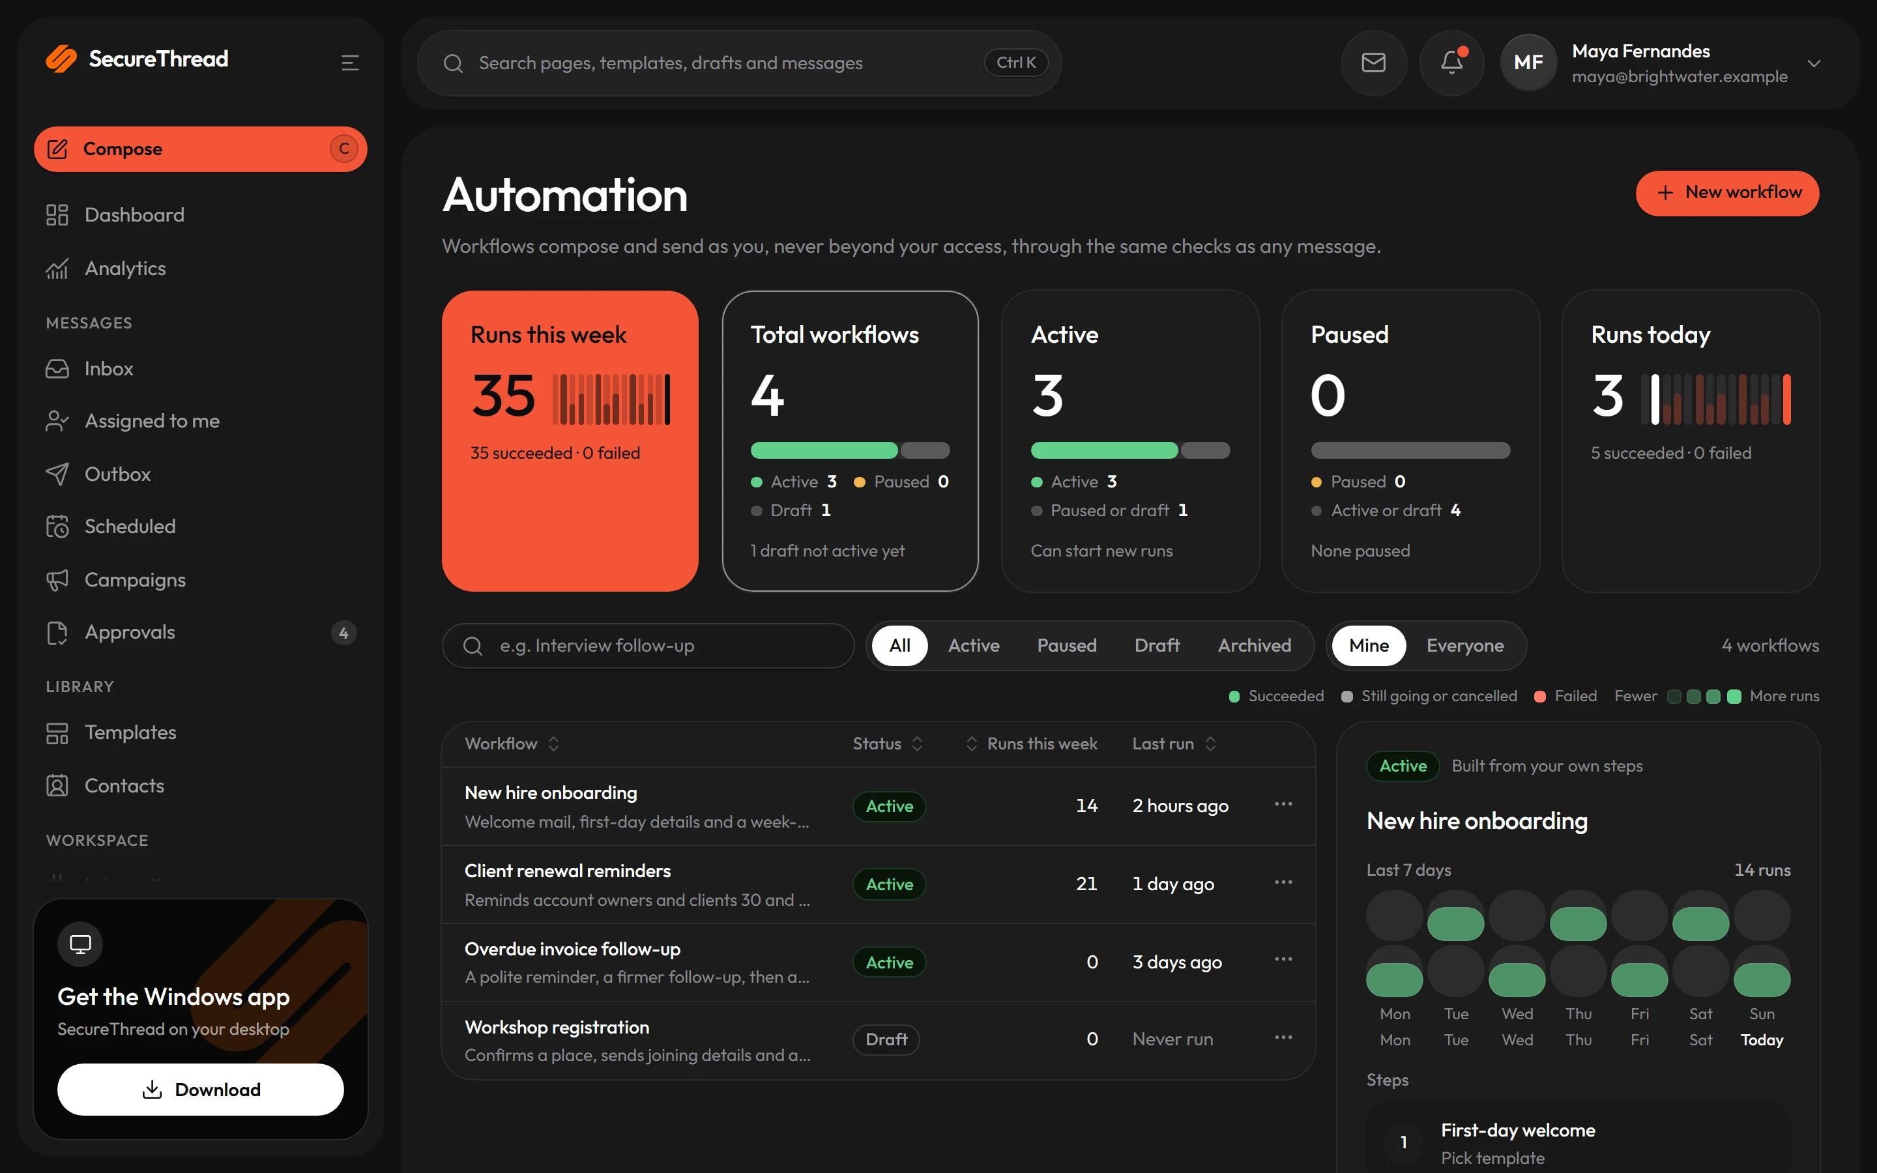Click the desktop monitor icon in app promo
1877x1173 pixels.
point(81,944)
